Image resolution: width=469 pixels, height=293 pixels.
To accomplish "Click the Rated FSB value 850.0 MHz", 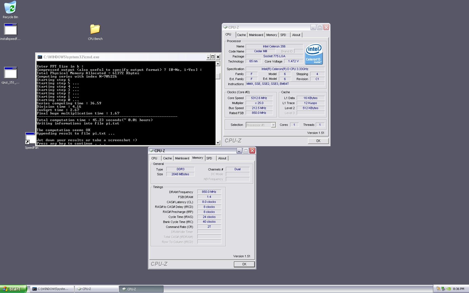I will pos(259,113).
